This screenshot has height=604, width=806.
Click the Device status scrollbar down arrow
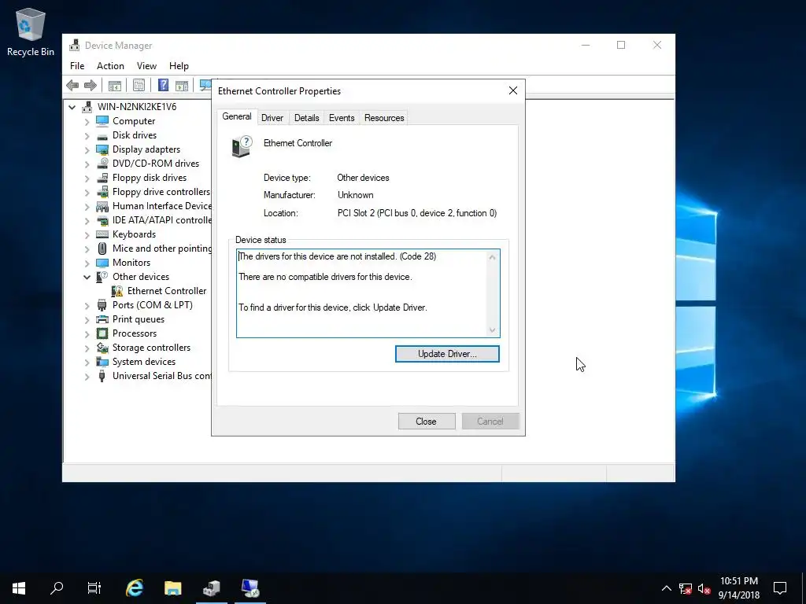493,330
